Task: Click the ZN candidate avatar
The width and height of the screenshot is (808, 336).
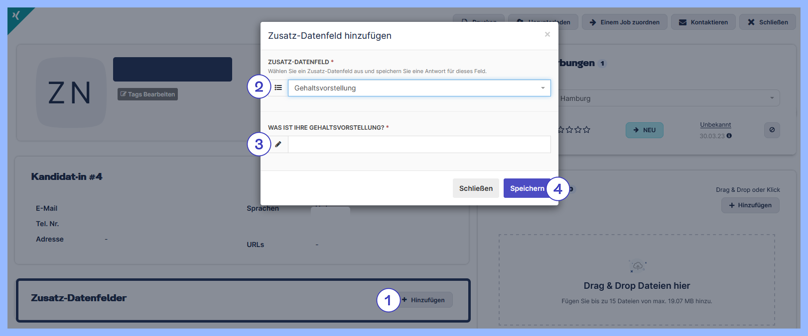Action: coord(71,92)
